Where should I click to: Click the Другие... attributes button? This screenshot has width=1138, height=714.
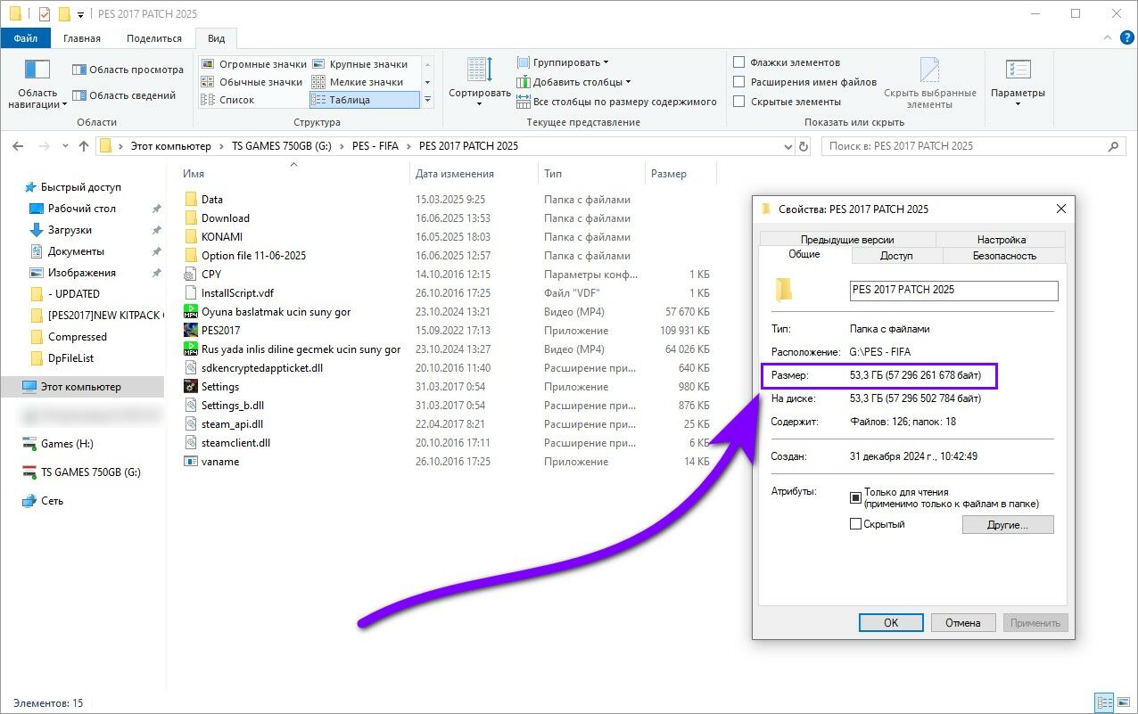pyautogui.click(x=1008, y=525)
